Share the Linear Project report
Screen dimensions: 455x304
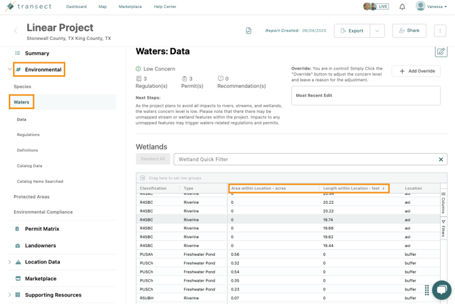point(409,30)
